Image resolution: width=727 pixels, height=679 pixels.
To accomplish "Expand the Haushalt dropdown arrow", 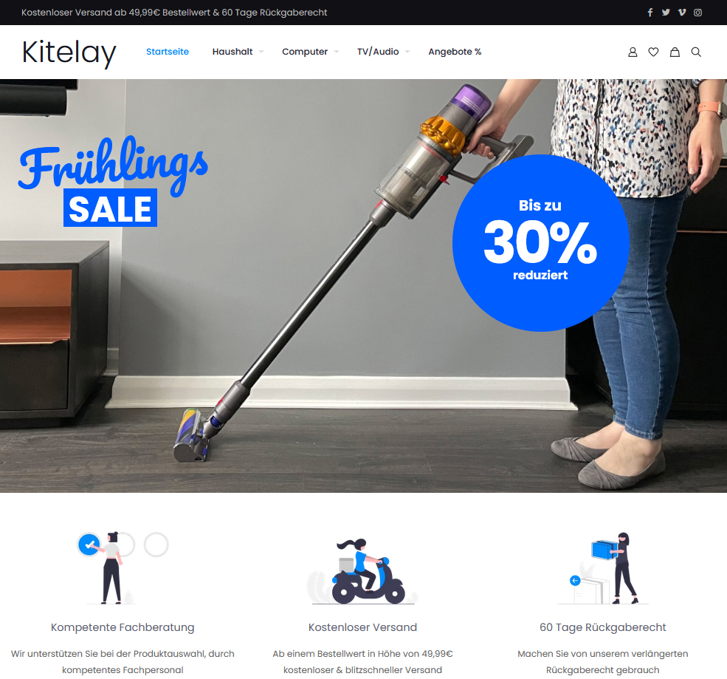I will (261, 52).
